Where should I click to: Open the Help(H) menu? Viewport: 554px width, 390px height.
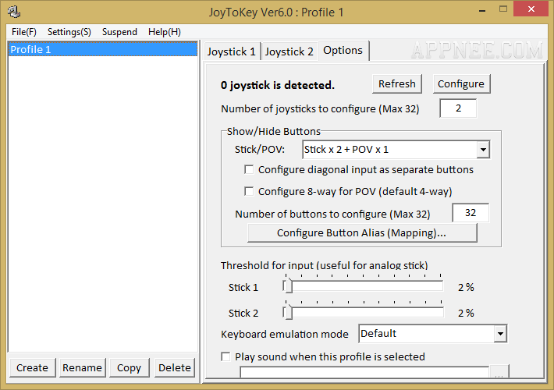[x=165, y=32]
